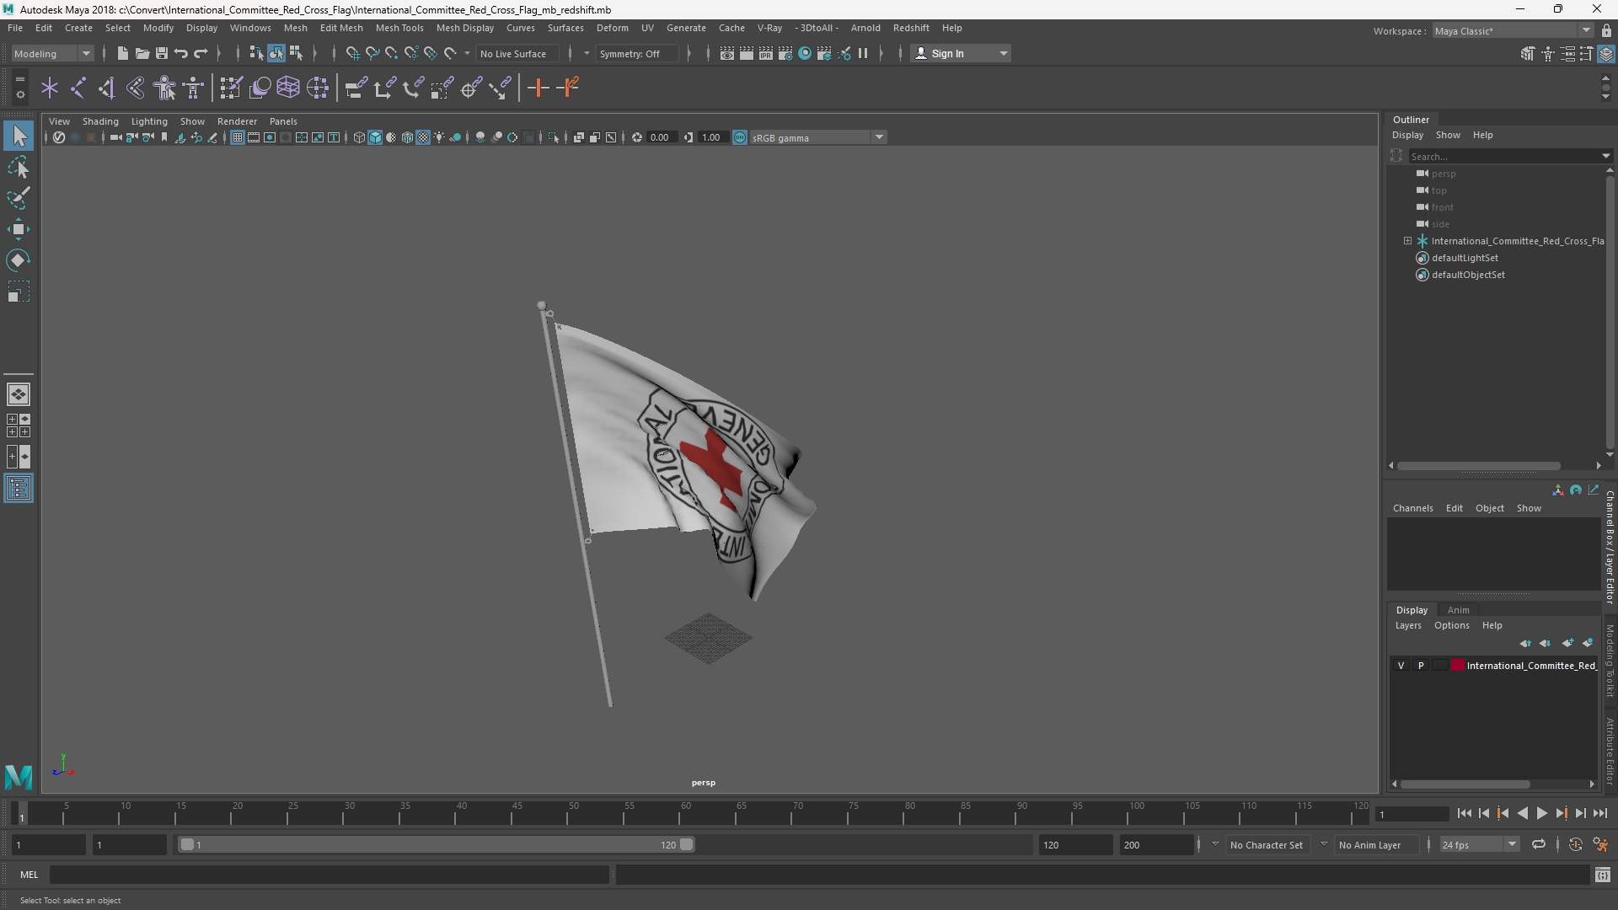The height and width of the screenshot is (910, 1618).
Task: Open the No Character Set dropdown arrow
Action: pos(1215,844)
